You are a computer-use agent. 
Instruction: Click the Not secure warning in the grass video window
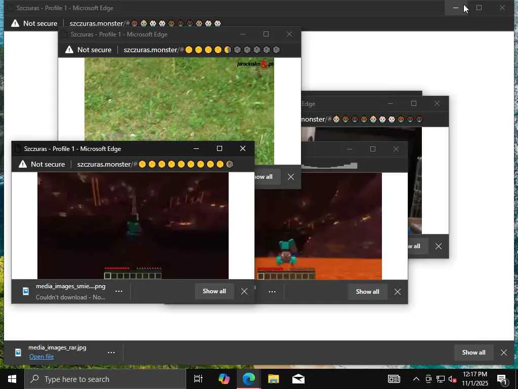point(88,50)
